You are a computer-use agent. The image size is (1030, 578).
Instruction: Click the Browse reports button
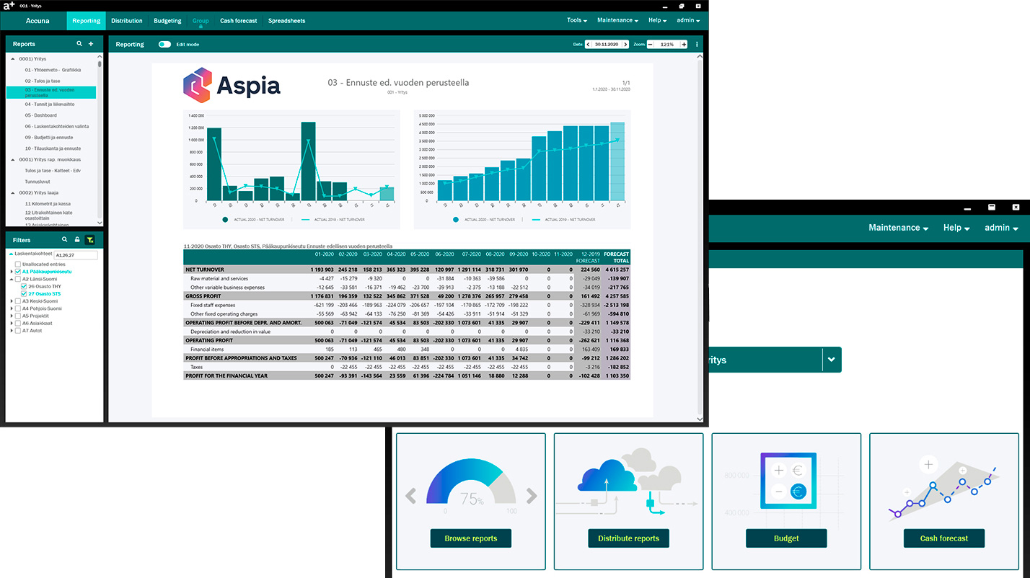(470, 538)
